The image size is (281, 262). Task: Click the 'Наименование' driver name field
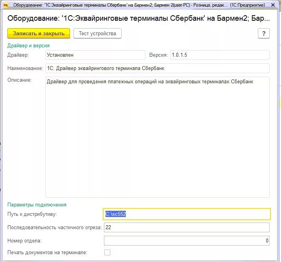[x=158, y=68]
